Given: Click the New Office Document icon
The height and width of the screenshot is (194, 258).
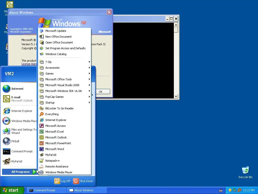Looking at the screenshot, I should (x=42, y=37).
